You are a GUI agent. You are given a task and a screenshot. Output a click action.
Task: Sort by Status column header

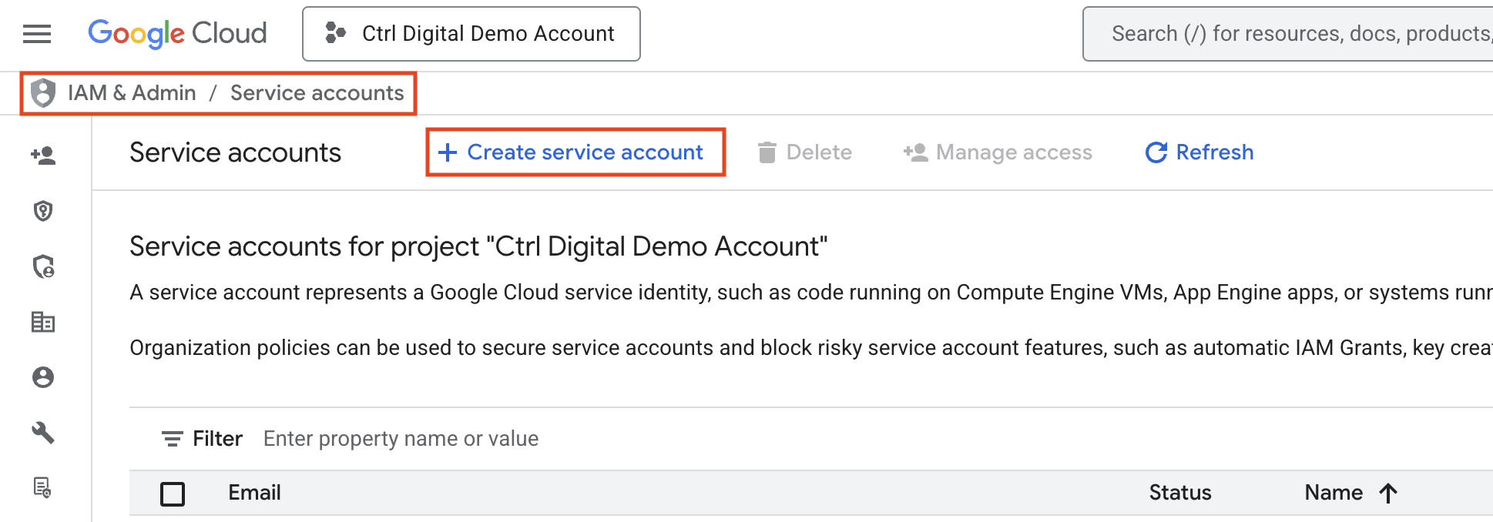click(x=1180, y=493)
